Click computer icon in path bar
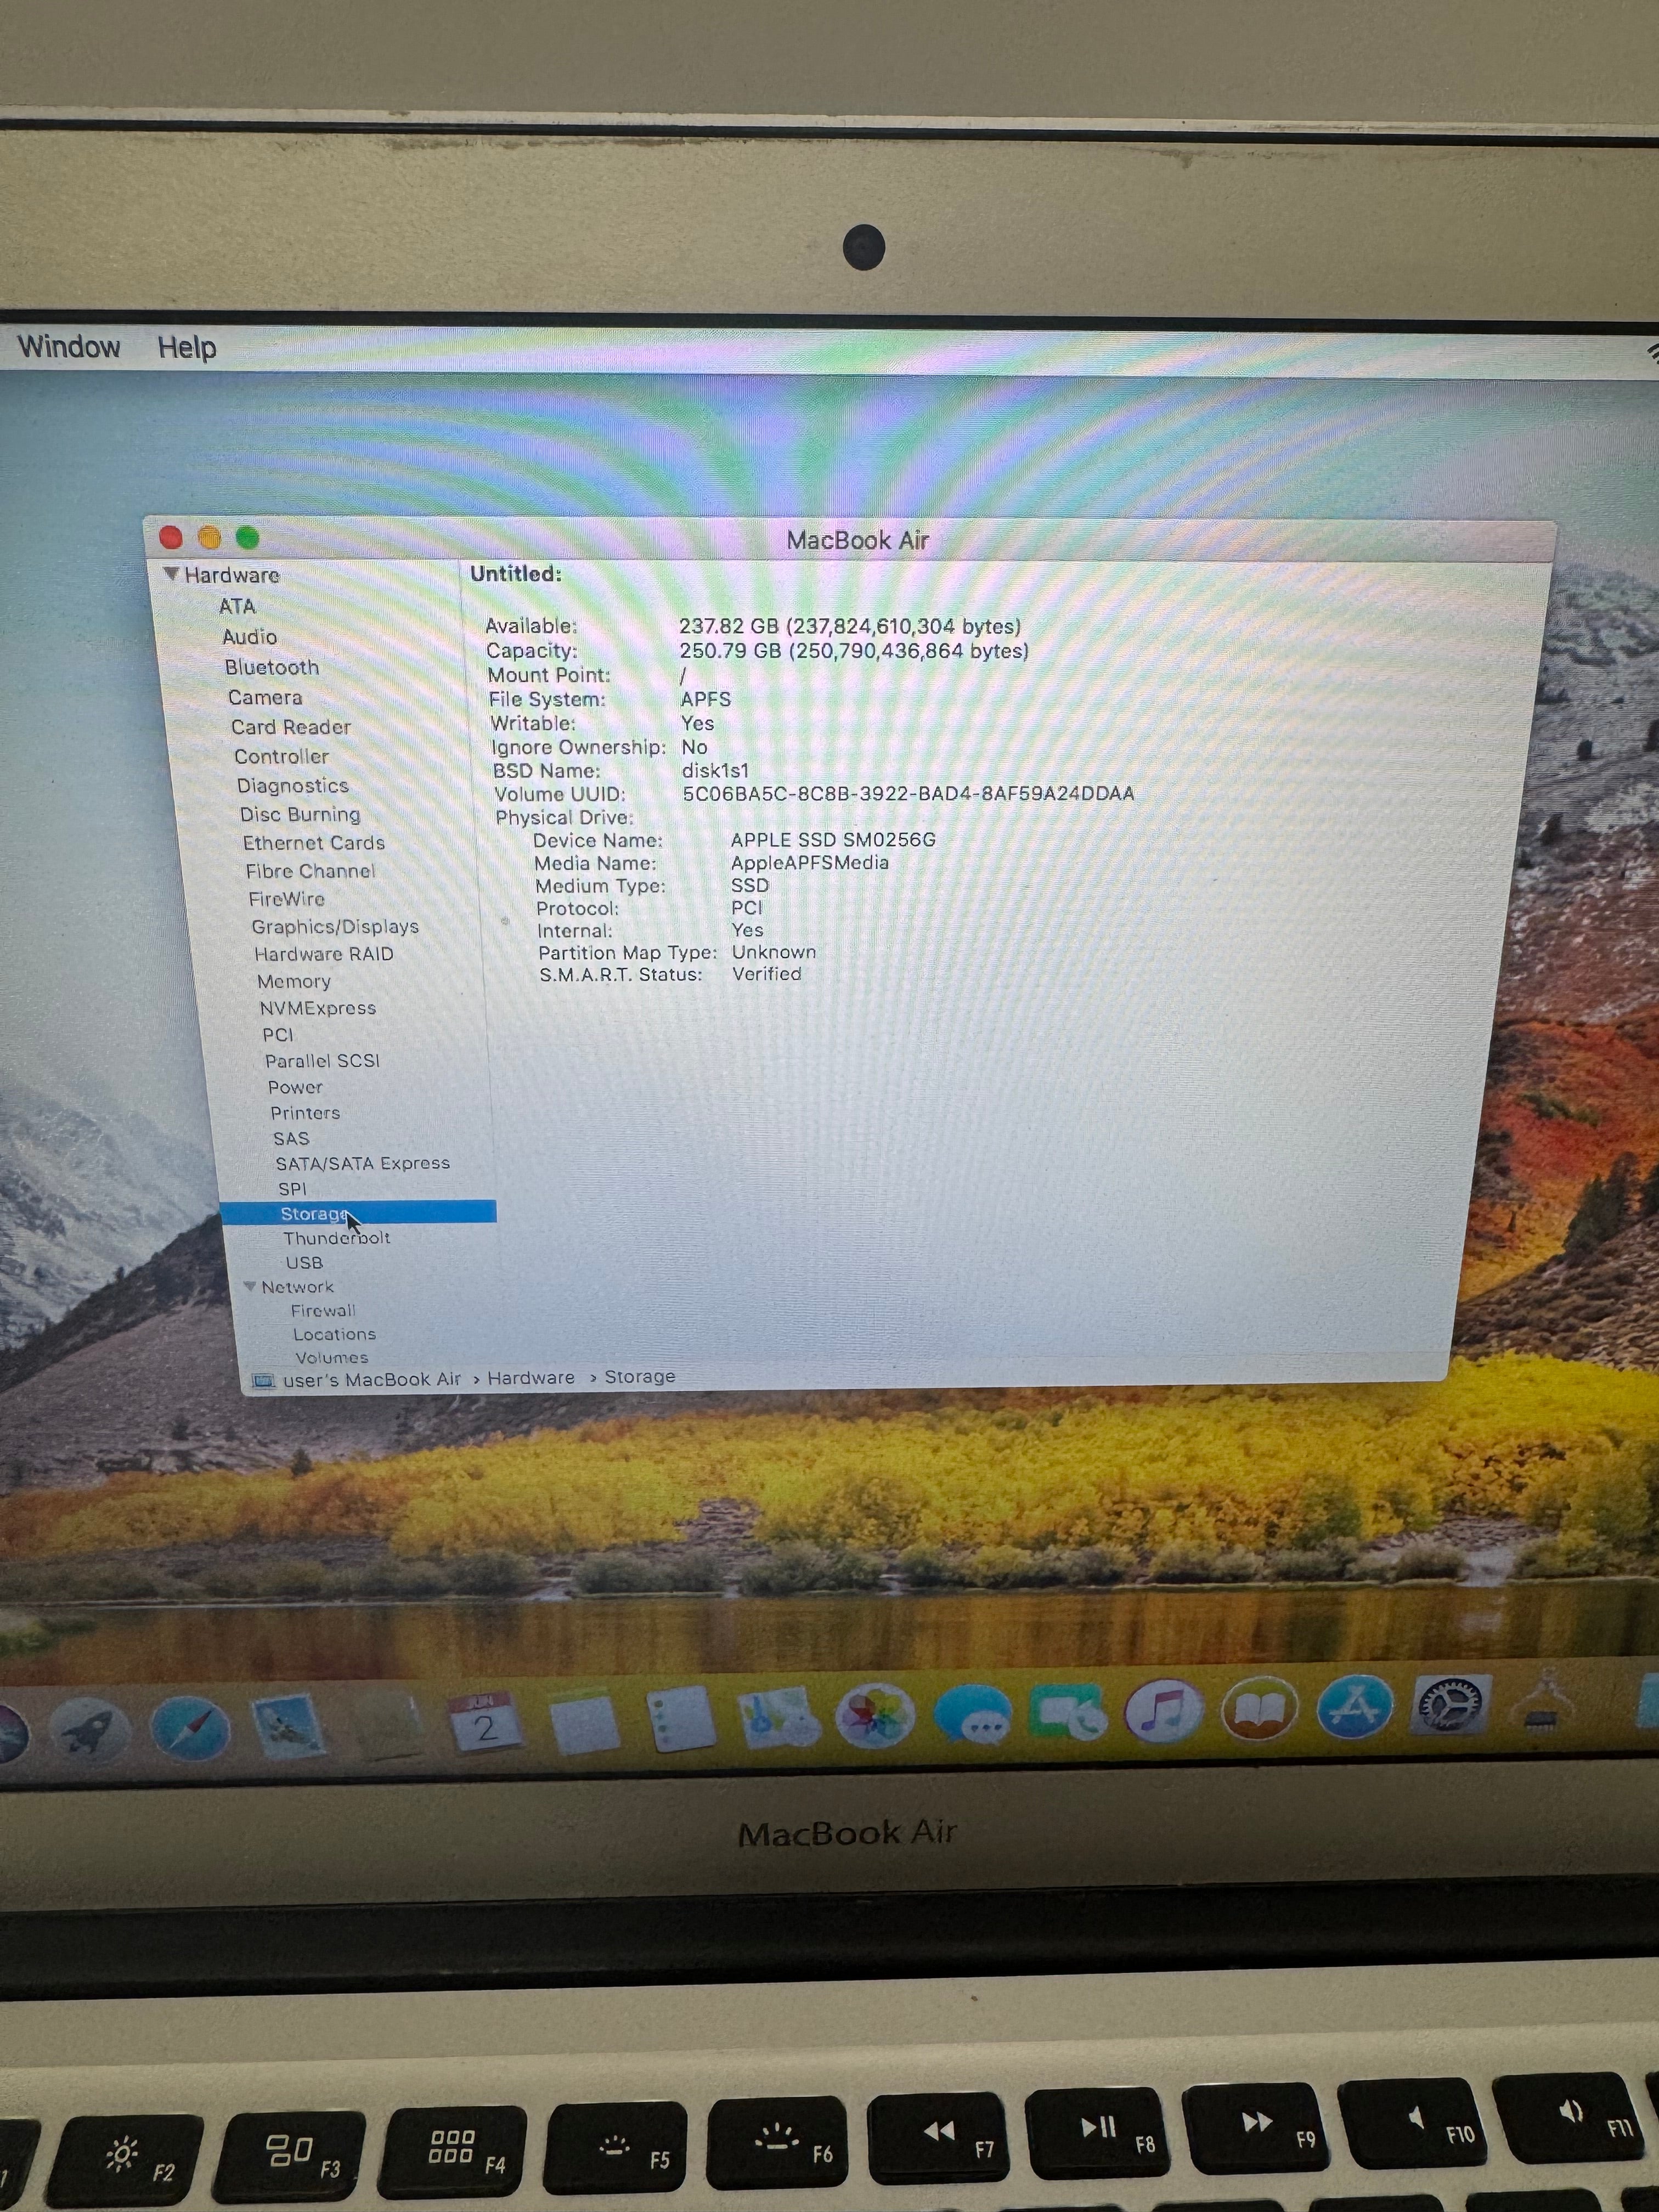Screen dimensions: 1659x2212 pyautogui.click(x=263, y=1381)
